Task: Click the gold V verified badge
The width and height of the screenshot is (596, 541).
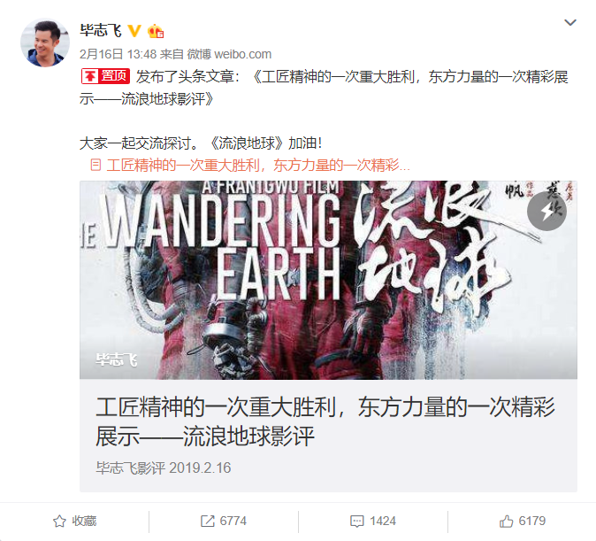Action: click(134, 31)
